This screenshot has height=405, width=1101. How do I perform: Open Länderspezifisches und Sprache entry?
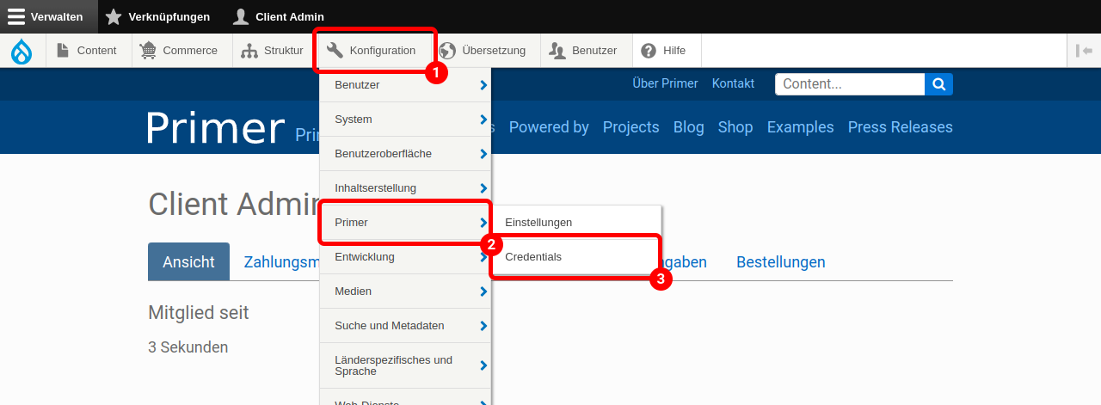pyautogui.click(x=405, y=365)
